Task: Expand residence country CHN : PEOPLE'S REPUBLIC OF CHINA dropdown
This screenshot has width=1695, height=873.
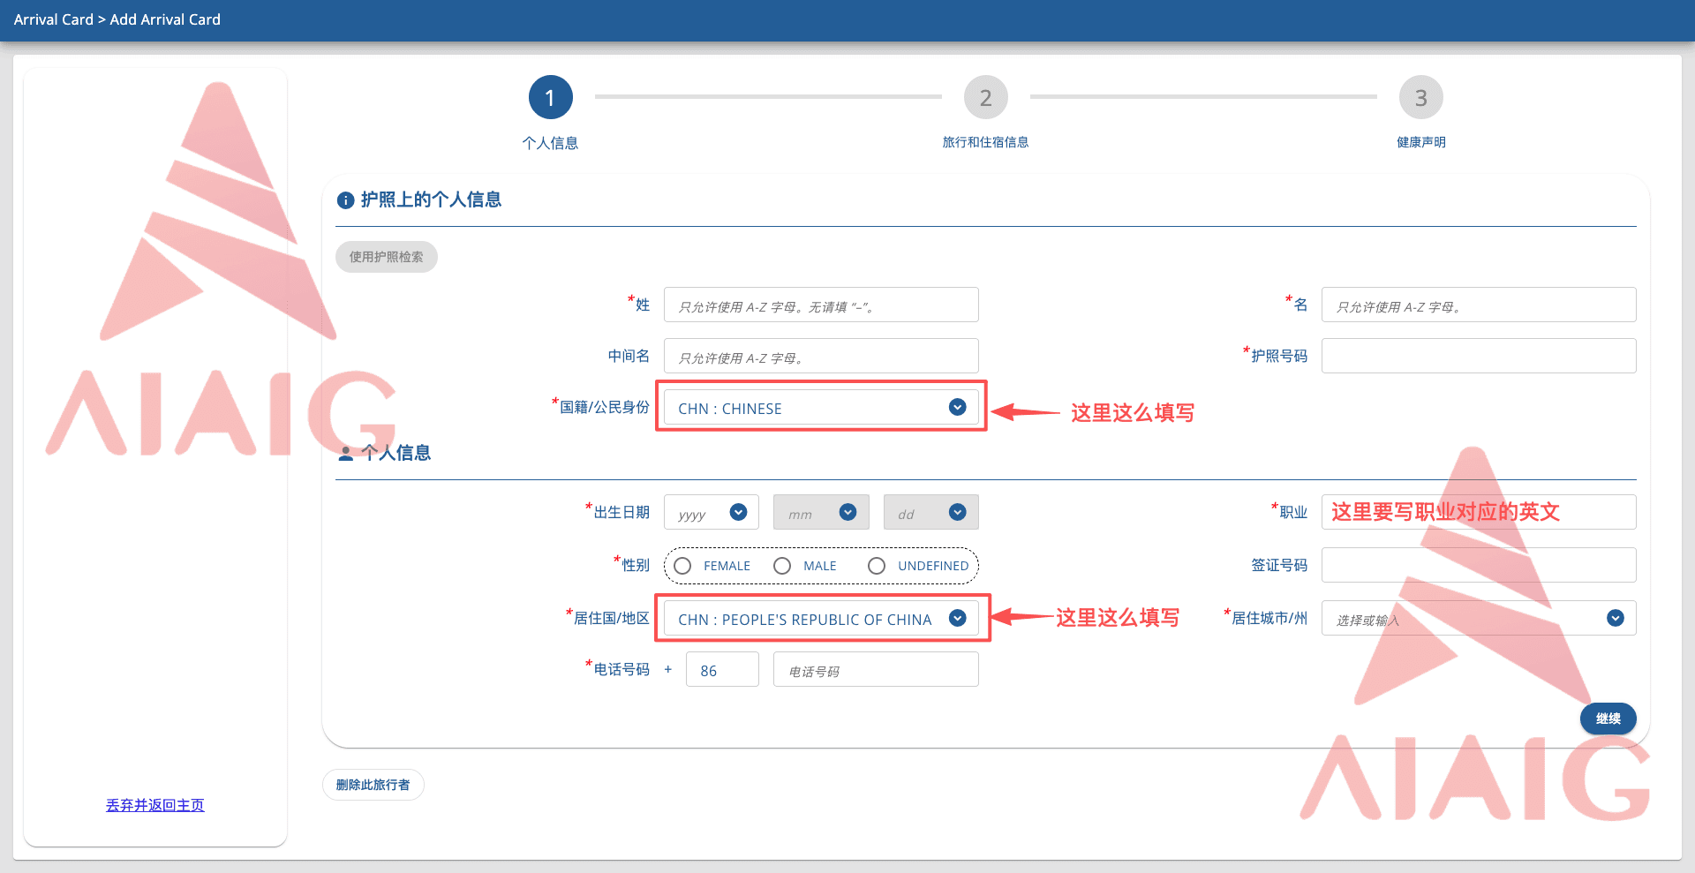Action: click(x=821, y=618)
